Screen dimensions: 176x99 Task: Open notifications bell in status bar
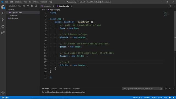coord(174,98)
